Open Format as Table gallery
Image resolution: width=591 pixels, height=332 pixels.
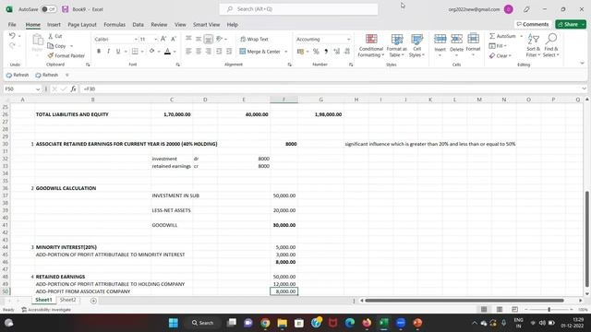(396, 45)
